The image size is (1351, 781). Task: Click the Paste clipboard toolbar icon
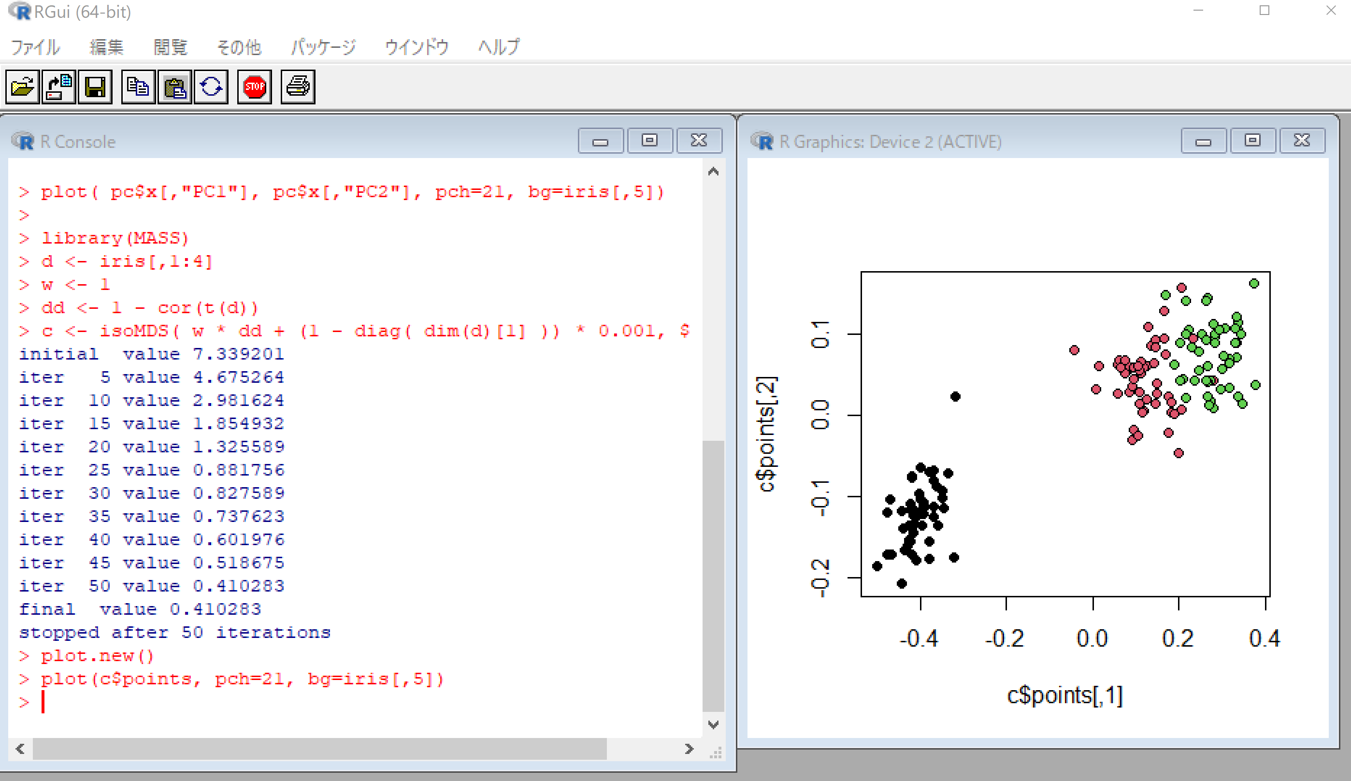tap(175, 87)
